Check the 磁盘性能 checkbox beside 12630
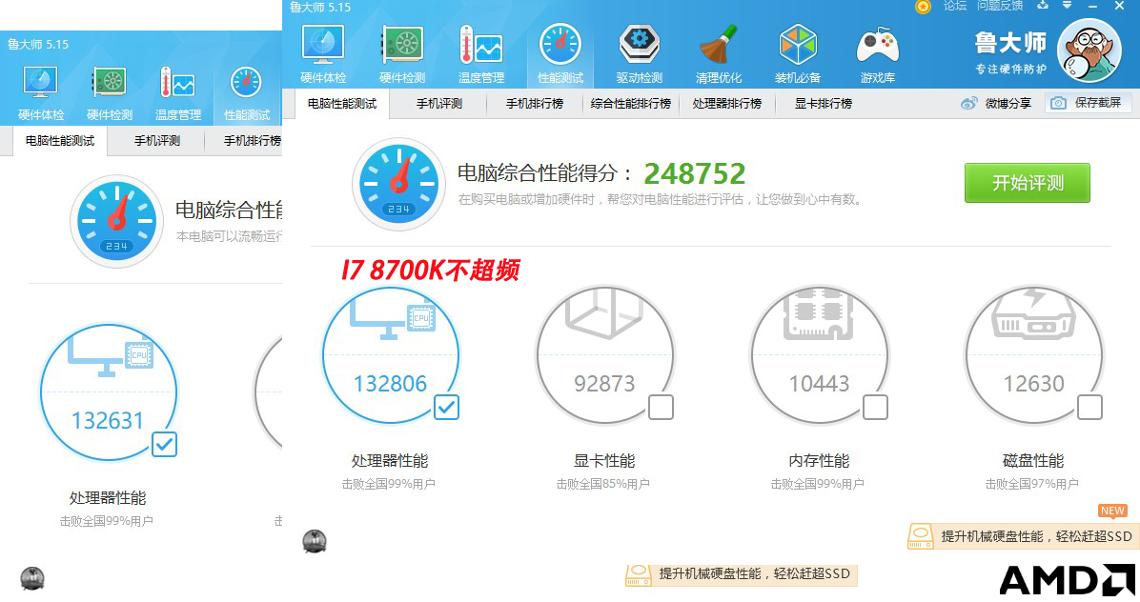The width and height of the screenshot is (1140, 602). (x=1089, y=408)
